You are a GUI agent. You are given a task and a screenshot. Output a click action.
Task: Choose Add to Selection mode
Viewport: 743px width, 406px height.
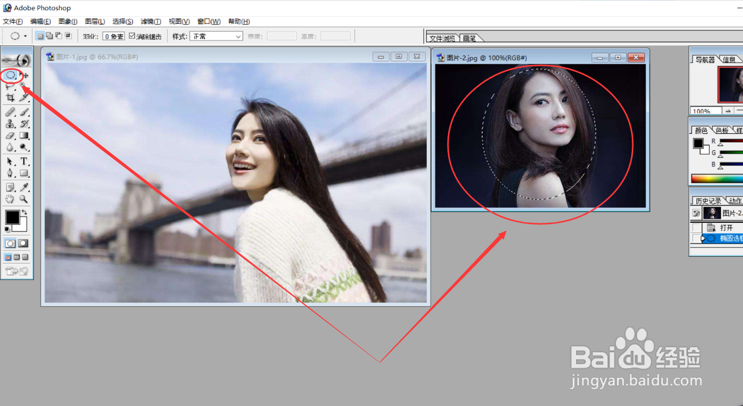coord(49,36)
